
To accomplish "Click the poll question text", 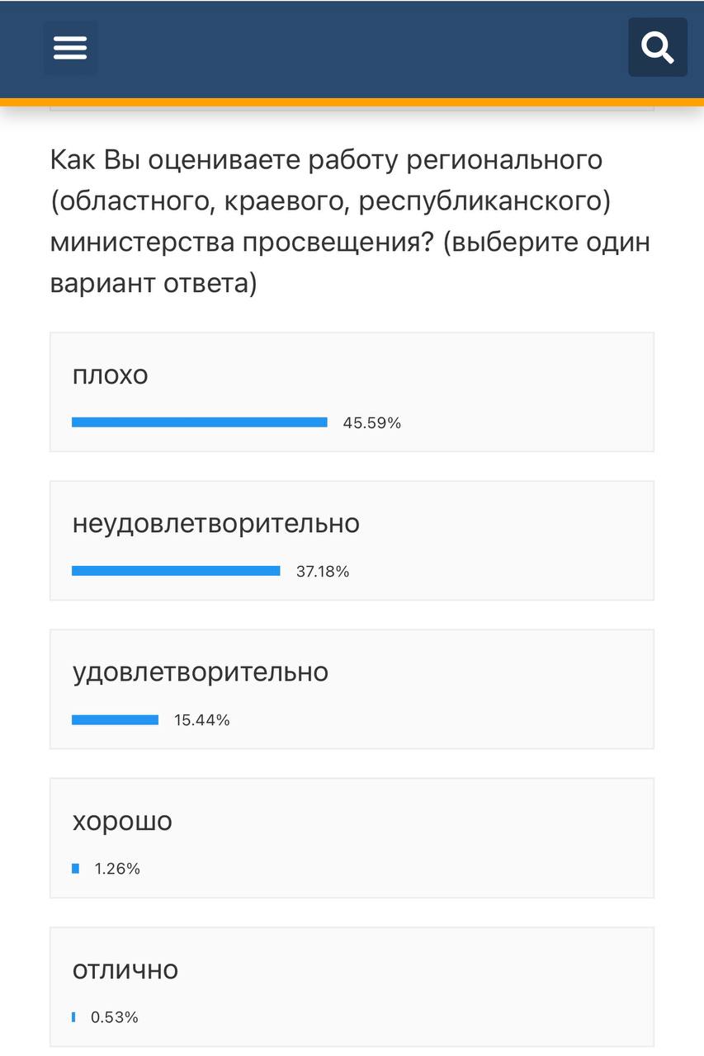I will point(350,222).
